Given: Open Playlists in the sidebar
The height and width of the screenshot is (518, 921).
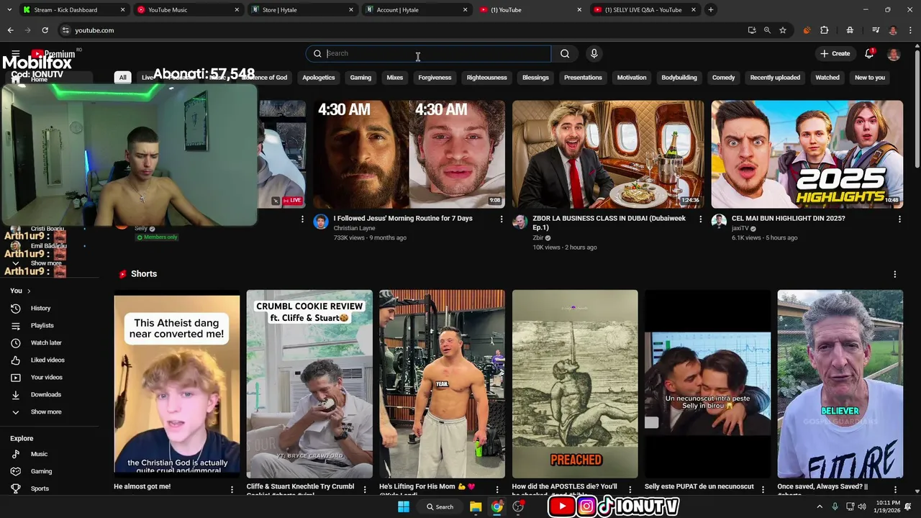Looking at the screenshot, I should [42, 325].
